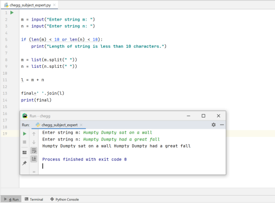Toggle scroll to end of output
This screenshot has width=275, height=203.
34,159
